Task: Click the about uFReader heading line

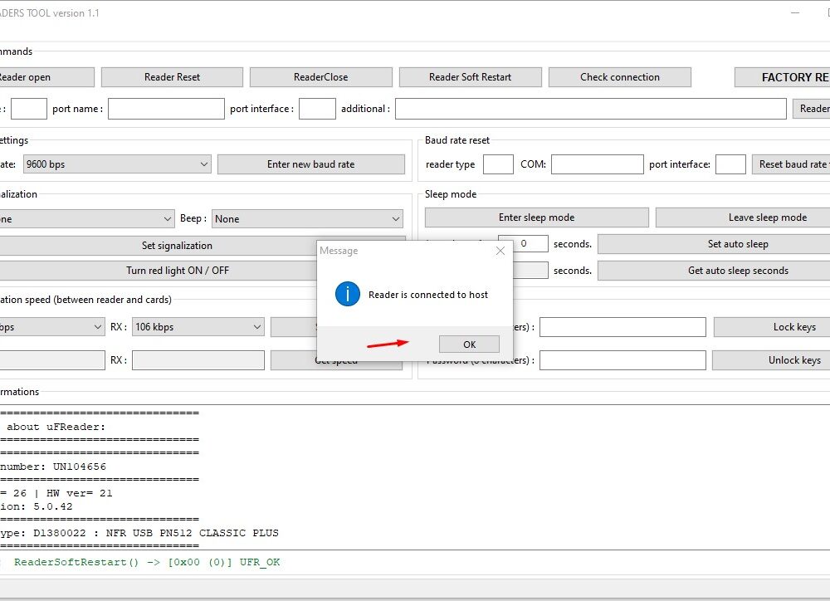Action: coord(56,427)
